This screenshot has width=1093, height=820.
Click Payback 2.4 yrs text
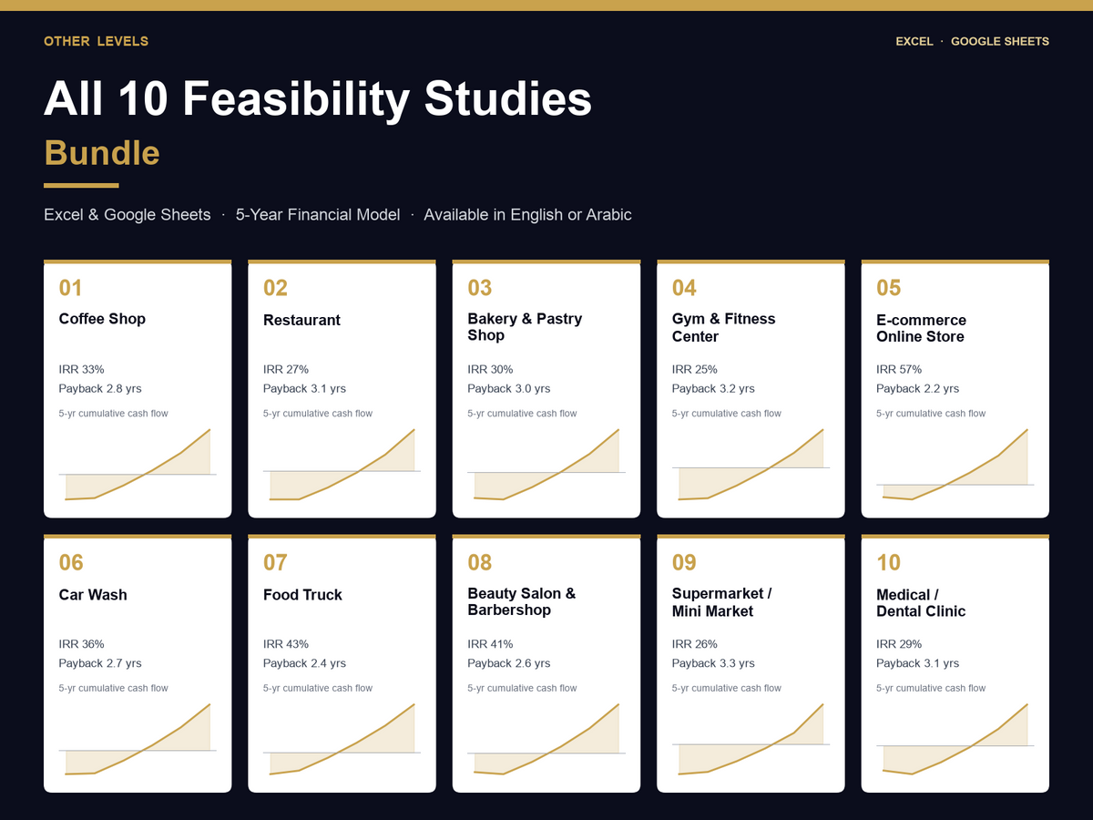coord(304,663)
